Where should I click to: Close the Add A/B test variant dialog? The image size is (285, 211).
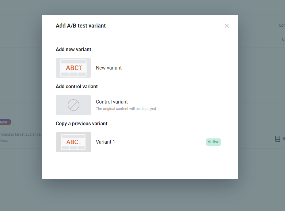click(227, 26)
